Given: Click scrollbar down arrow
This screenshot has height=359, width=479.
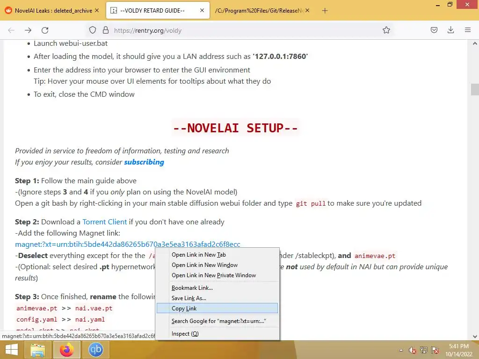Looking at the screenshot, I should 475,337.
